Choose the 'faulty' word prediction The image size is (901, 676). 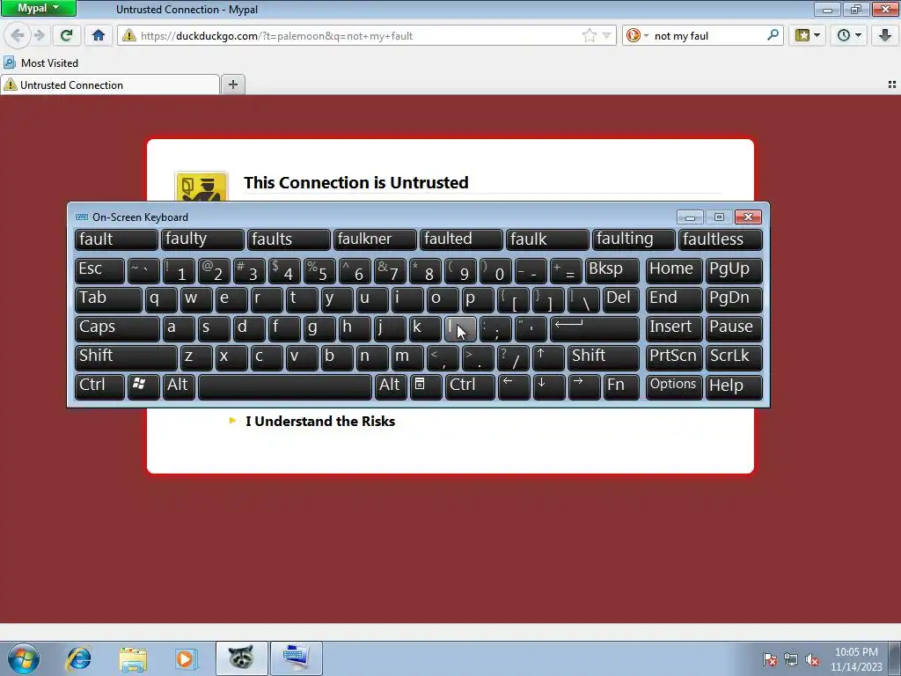point(202,239)
